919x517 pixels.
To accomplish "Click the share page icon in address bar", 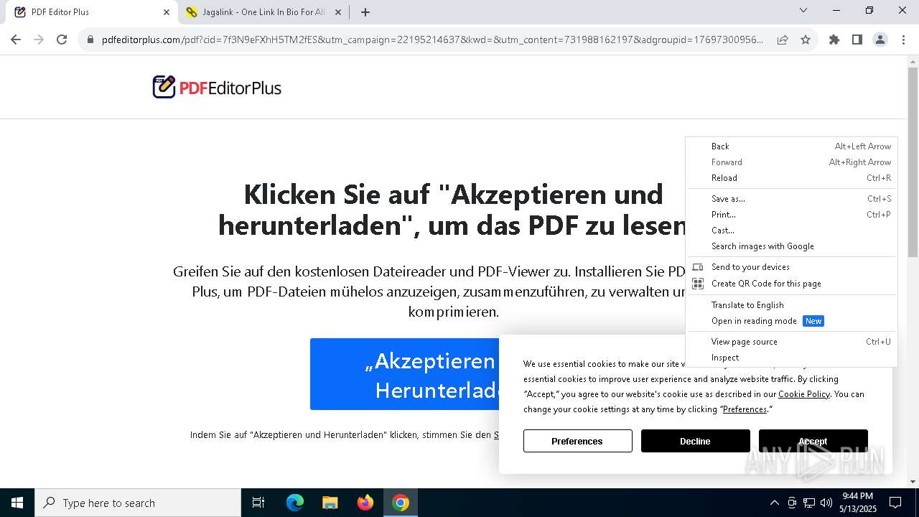I will coord(783,39).
